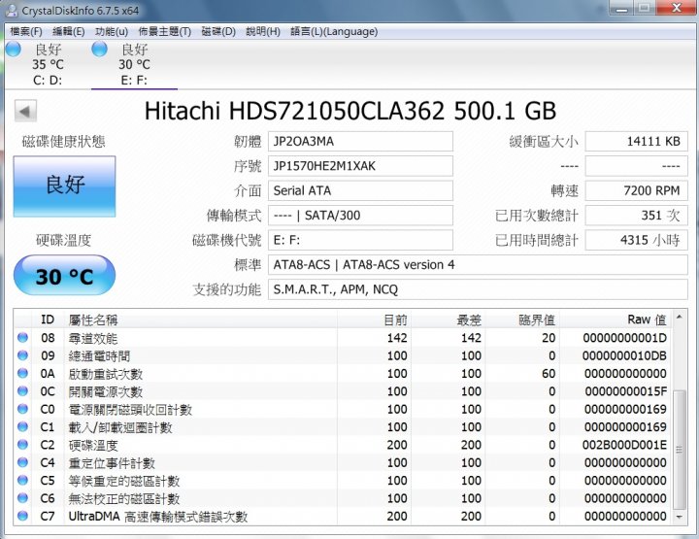This screenshot has height=539, width=699.
Task: Open the 功能(u) menu
Action: 112,32
